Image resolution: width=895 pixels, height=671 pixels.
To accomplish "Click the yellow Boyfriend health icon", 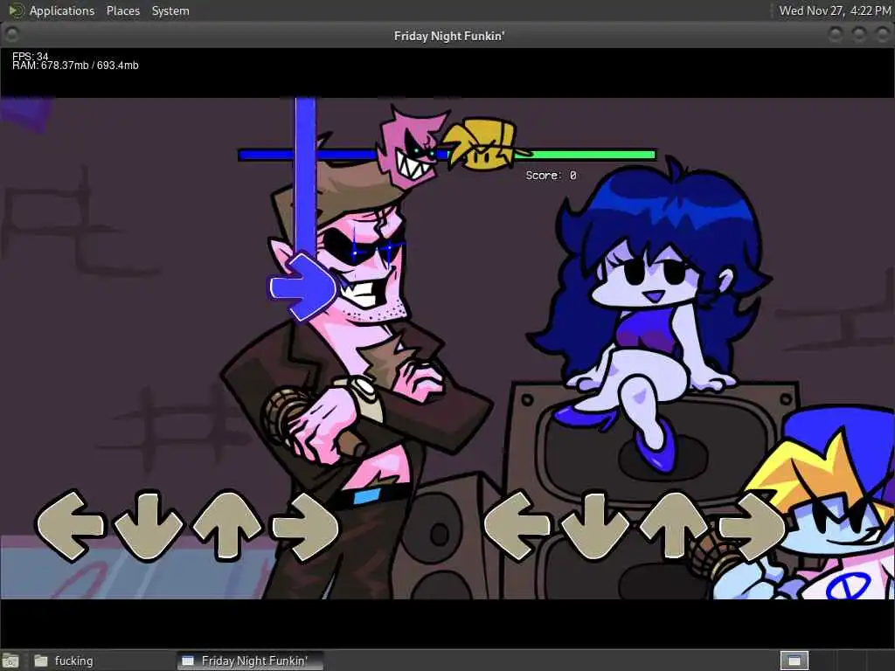I will (485, 145).
